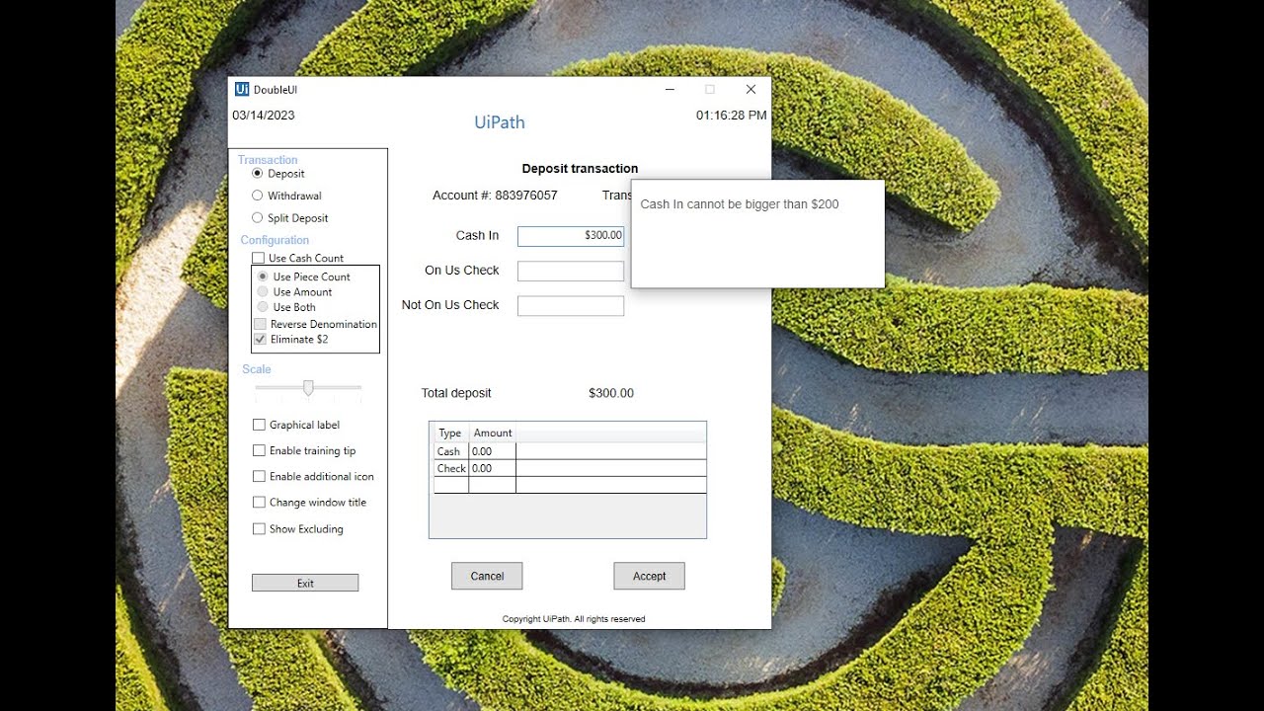Choose Split Deposit transaction type

point(258,218)
